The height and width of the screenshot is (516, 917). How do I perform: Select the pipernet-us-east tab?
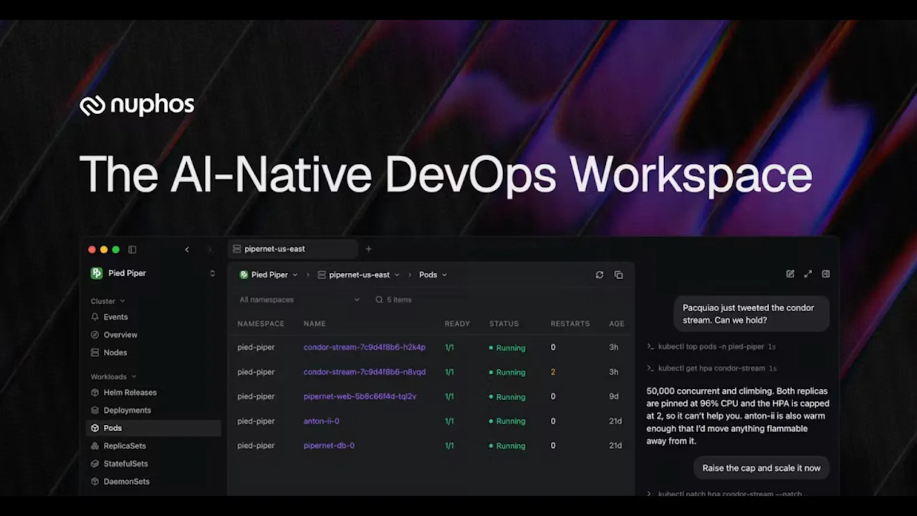(293, 249)
